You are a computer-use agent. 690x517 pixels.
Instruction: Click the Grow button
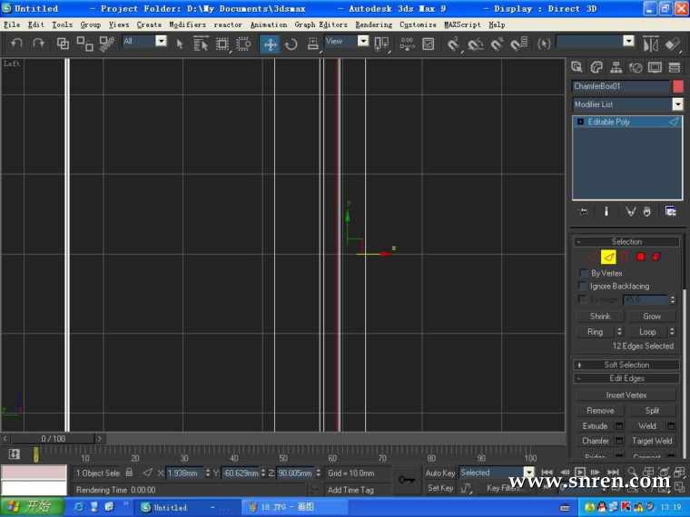652,316
